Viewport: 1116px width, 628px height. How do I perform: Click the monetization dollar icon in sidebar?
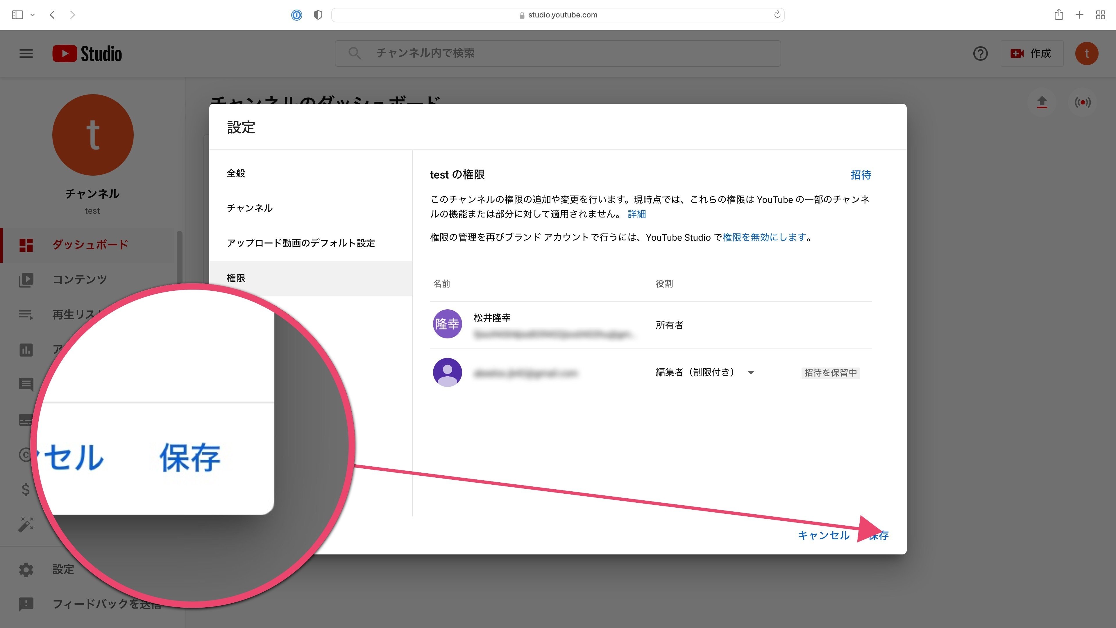tap(26, 489)
